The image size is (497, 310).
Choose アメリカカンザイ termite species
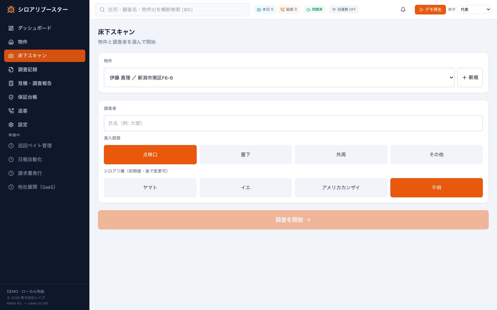[341, 188]
